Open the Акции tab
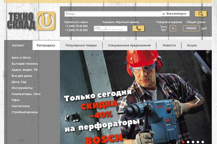Screen dimensions: 217x144 [192, 45]
